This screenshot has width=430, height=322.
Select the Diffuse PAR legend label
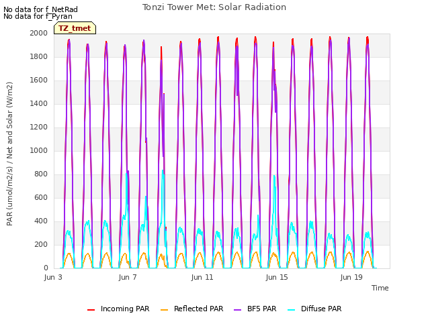point(321,309)
